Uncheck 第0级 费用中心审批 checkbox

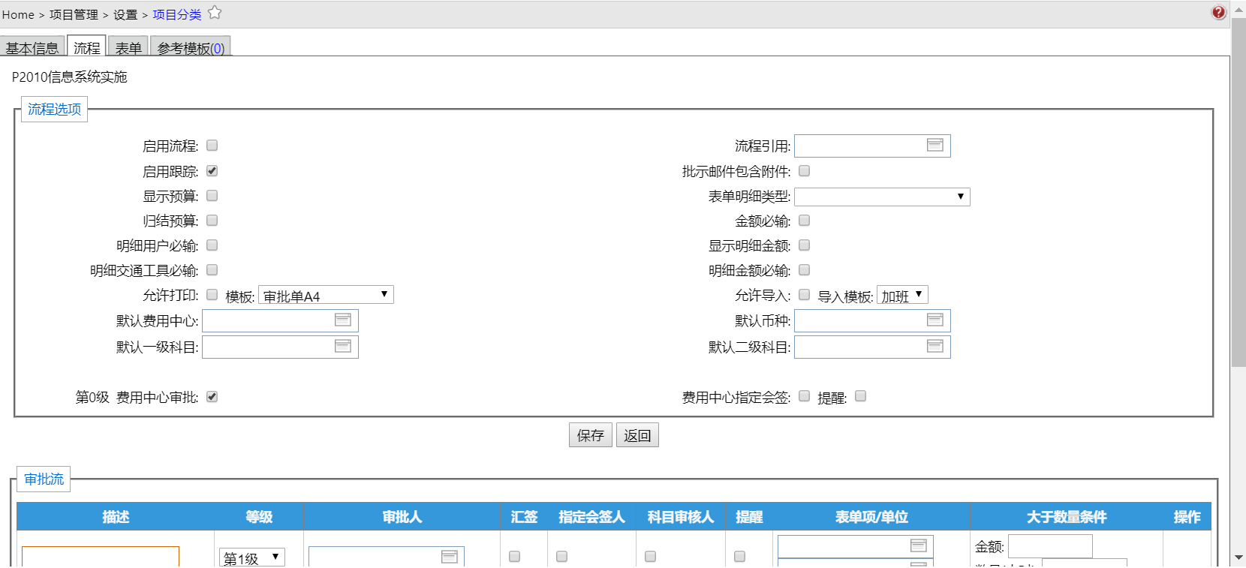212,397
